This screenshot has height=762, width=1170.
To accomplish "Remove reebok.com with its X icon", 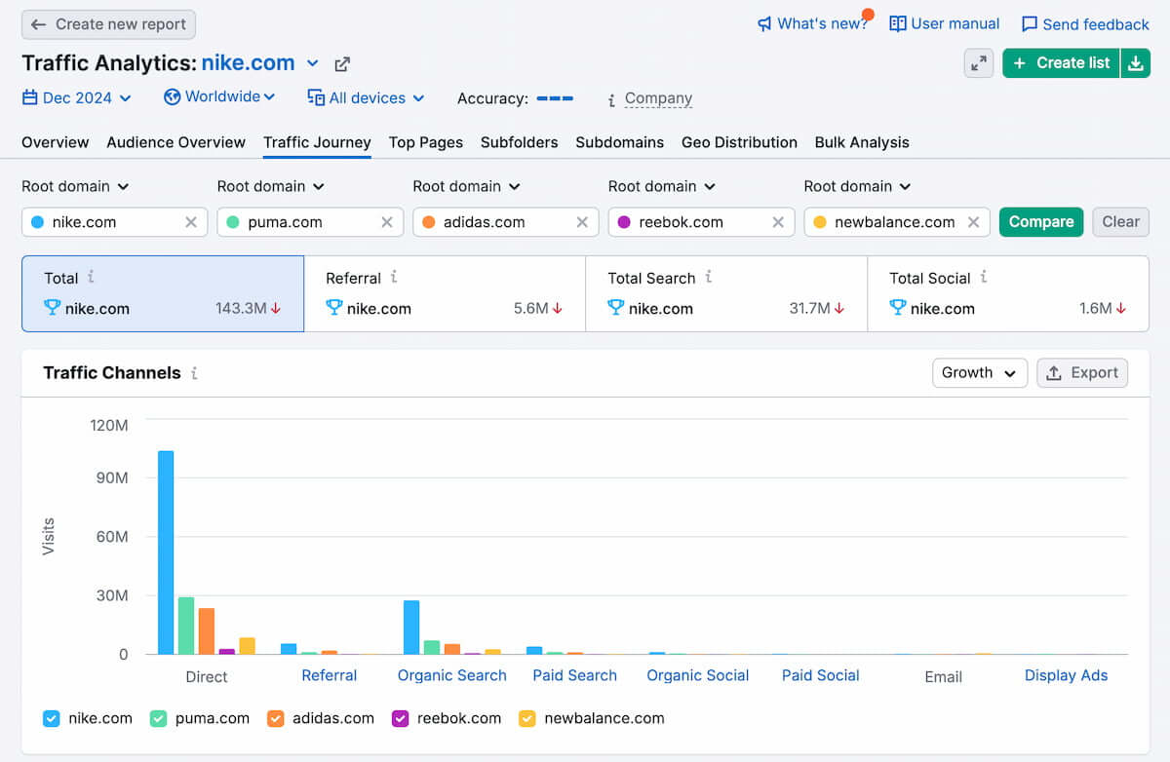I will (778, 222).
